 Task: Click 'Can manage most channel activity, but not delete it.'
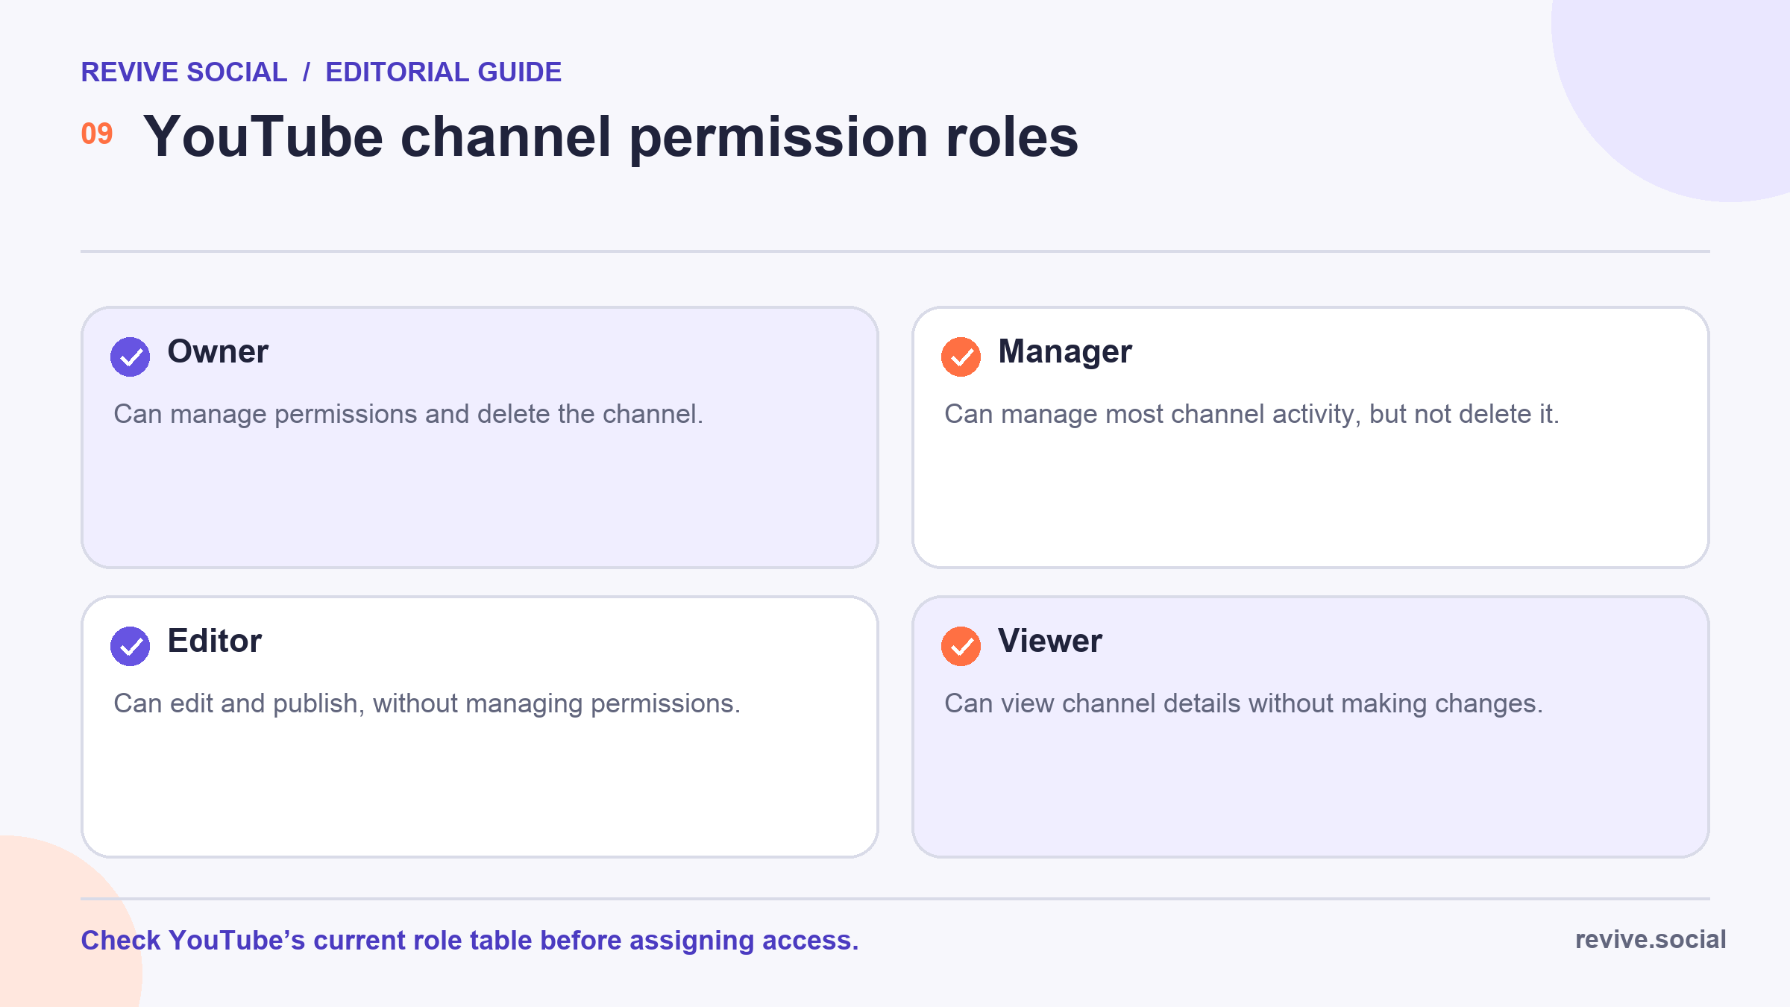pyautogui.click(x=1252, y=415)
